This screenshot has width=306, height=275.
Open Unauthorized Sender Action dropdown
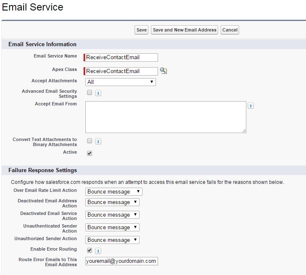(x=112, y=240)
